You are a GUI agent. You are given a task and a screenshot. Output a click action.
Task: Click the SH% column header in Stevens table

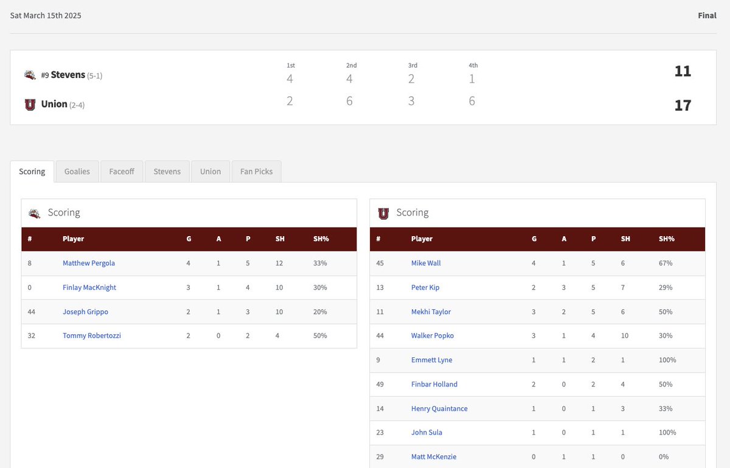point(321,239)
